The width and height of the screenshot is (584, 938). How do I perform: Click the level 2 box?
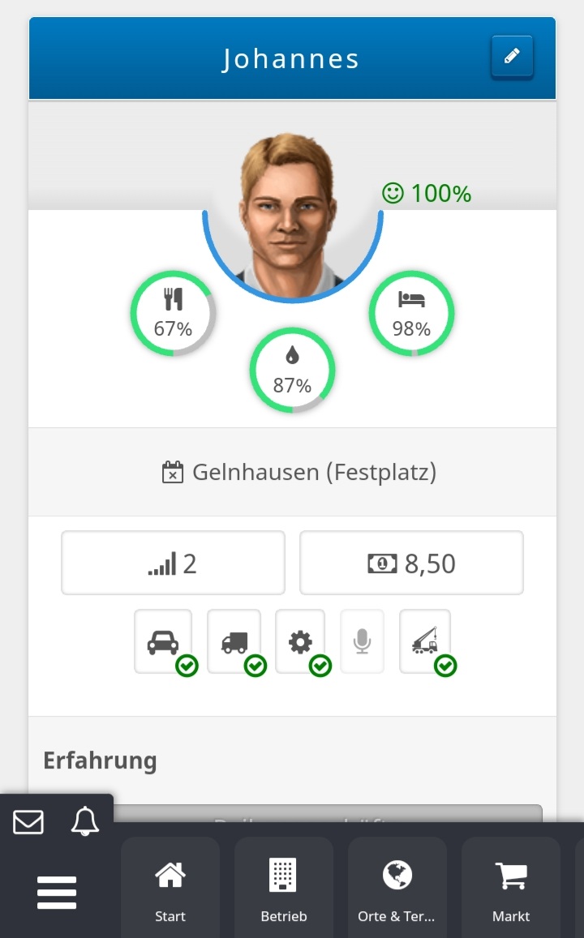click(x=173, y=563)
